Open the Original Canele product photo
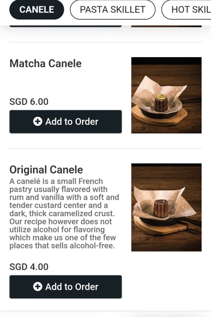This screenshot has width=211, height=317. coord(166,207)
